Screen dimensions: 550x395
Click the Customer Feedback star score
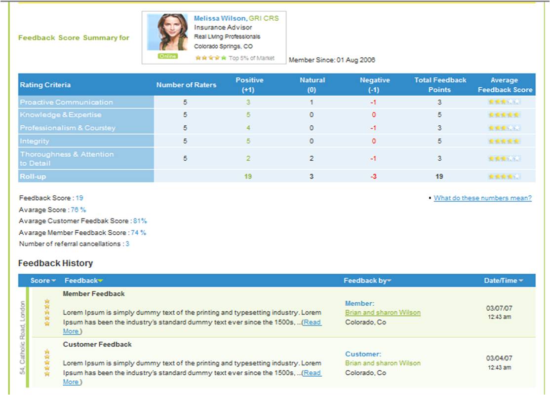[x=47, y=363]
